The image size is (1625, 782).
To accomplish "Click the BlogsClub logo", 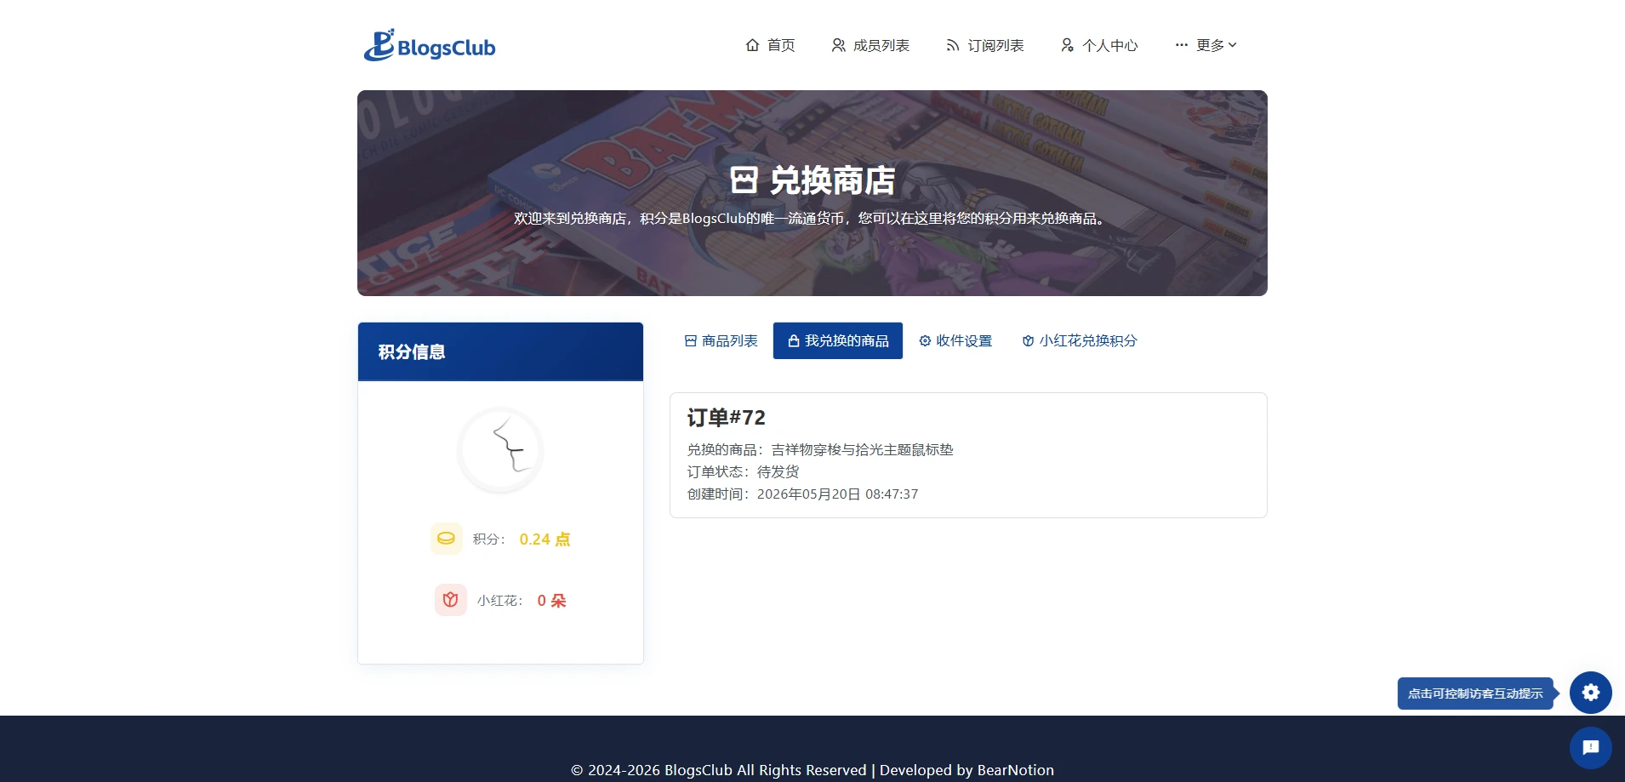I will (x=430, y=45).
